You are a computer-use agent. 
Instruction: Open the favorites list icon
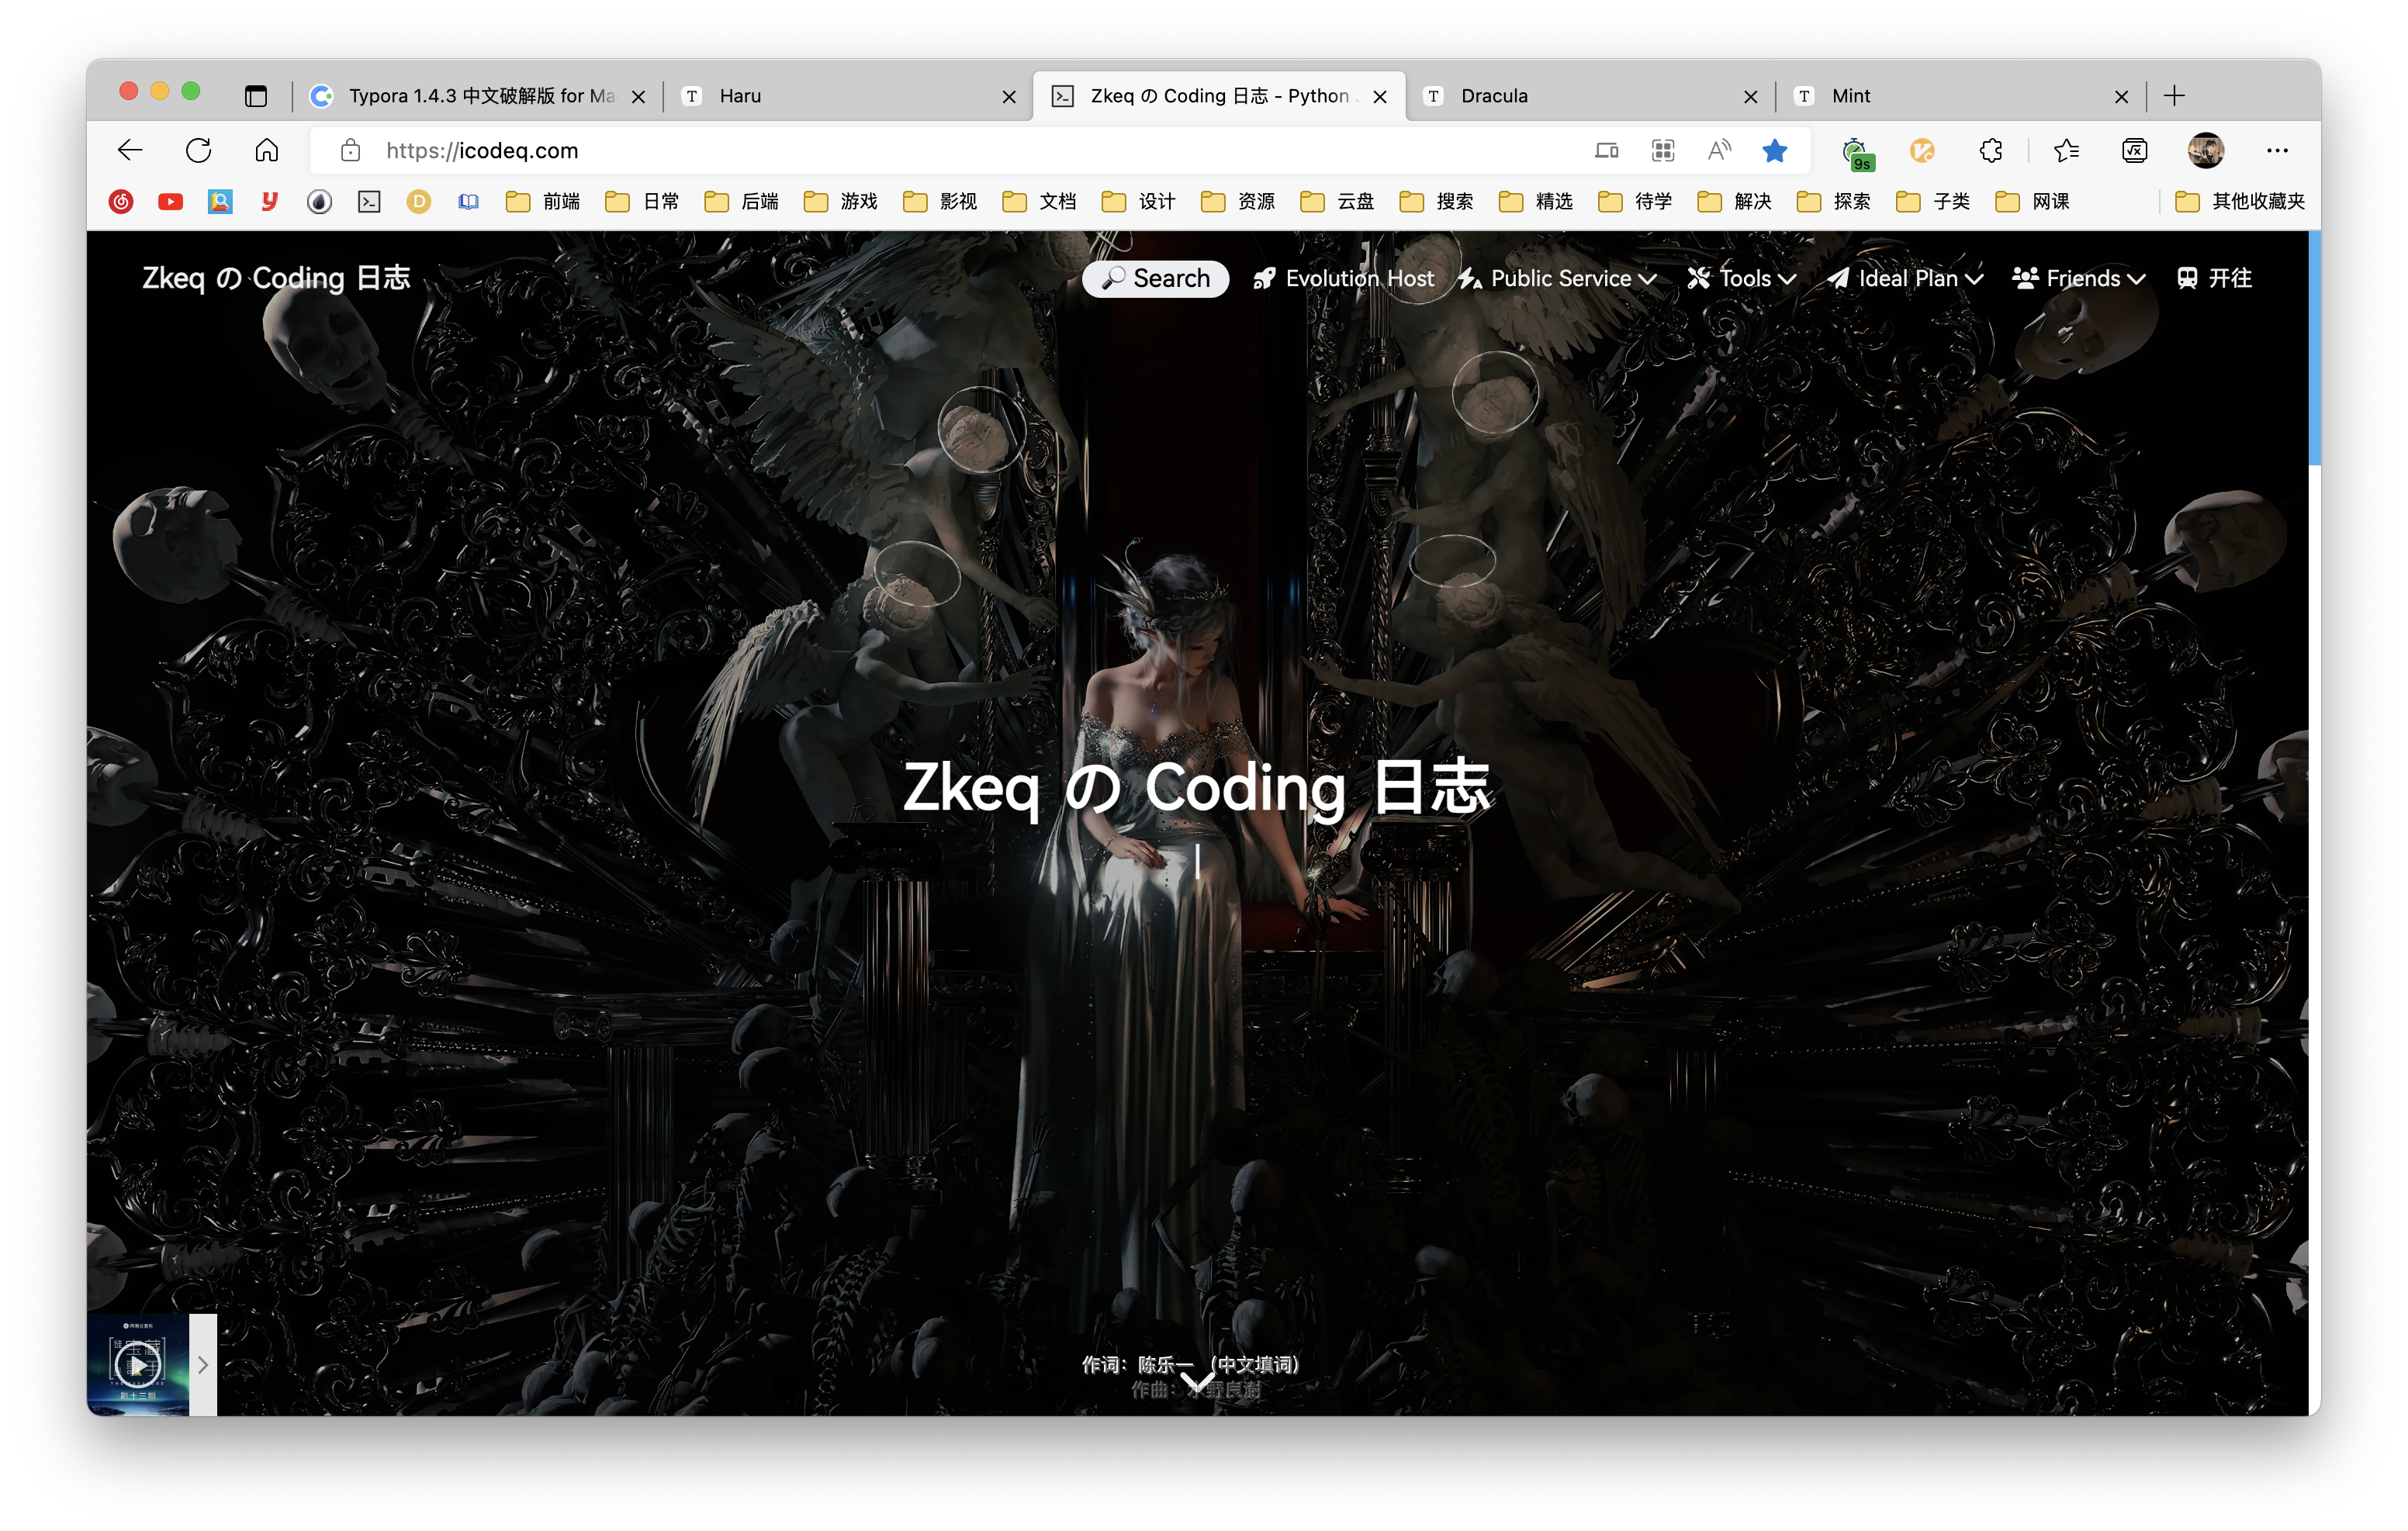pos(2066,150)
